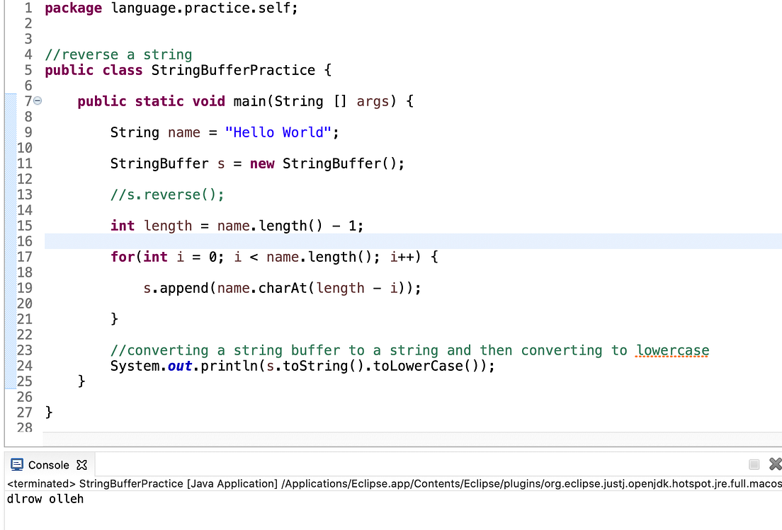Click the highlighted empty line 16

pos(413,241)
